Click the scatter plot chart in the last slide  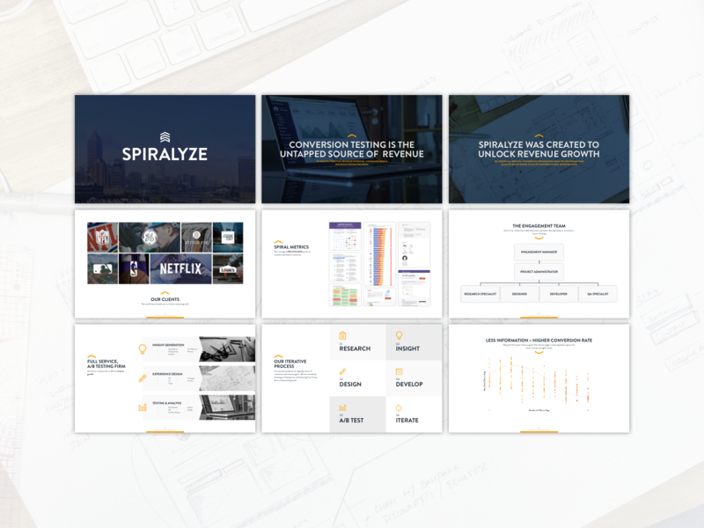(x=538, y=384)
